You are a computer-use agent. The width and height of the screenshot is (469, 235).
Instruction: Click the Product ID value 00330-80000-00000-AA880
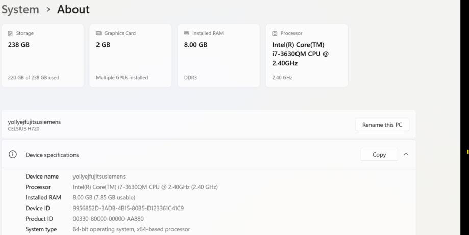(x=108, y=219)
